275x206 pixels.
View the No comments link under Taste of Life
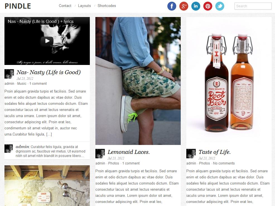tap(224, 163)
